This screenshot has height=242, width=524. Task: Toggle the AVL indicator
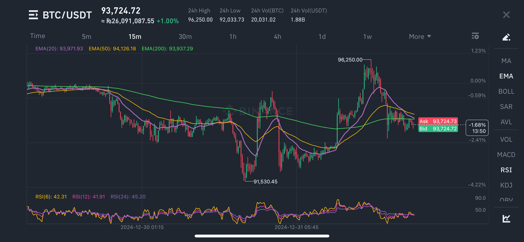(506, 122)
